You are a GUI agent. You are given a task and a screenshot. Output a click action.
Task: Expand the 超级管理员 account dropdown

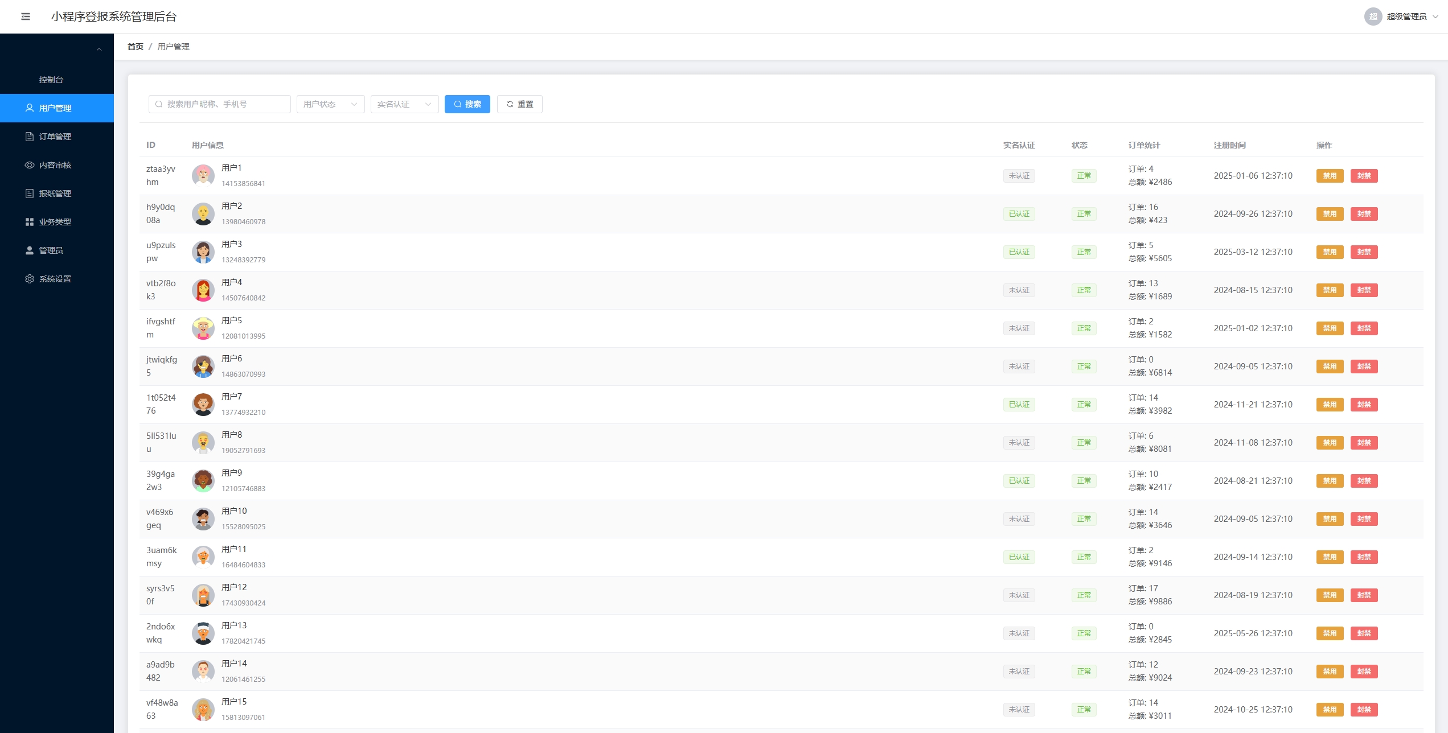click(1435, 17)
